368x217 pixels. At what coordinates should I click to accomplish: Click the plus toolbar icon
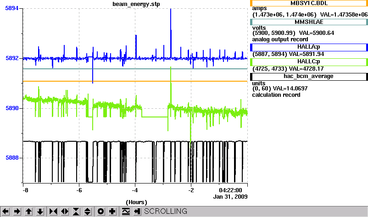(x=112, y=211)
